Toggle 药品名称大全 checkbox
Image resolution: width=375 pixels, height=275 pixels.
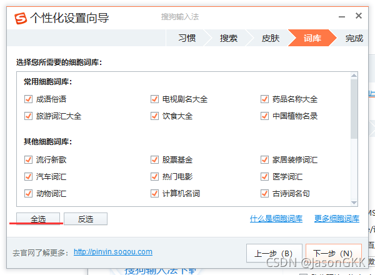[x=264, y=99]
